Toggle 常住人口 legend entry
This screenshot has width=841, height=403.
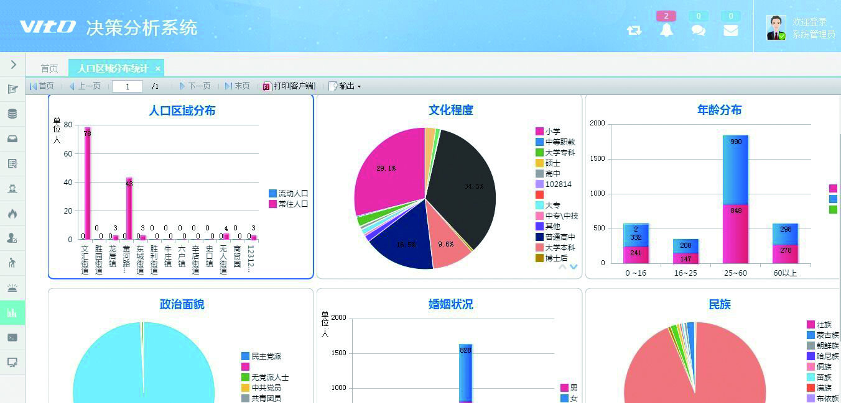coord(289,204)
